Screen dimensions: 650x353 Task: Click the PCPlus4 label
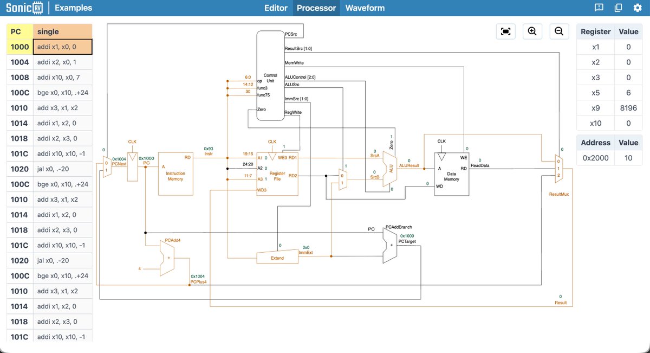point(199,283)
